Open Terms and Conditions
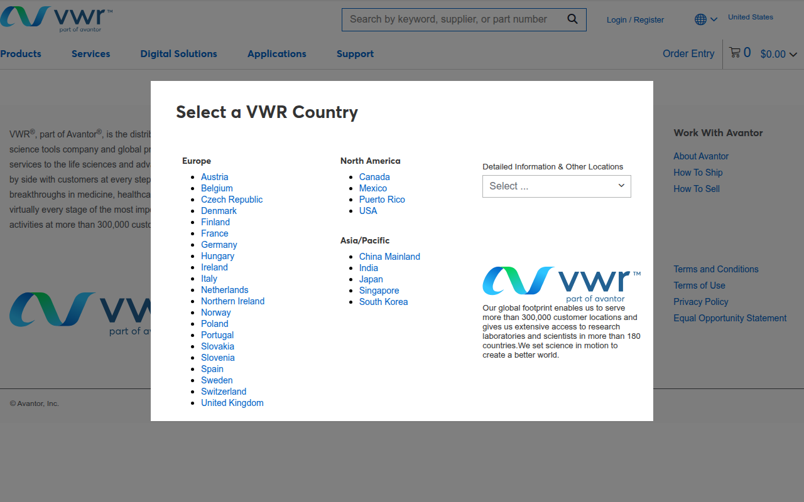The image size is (804, 502). [x=716, y=269]
